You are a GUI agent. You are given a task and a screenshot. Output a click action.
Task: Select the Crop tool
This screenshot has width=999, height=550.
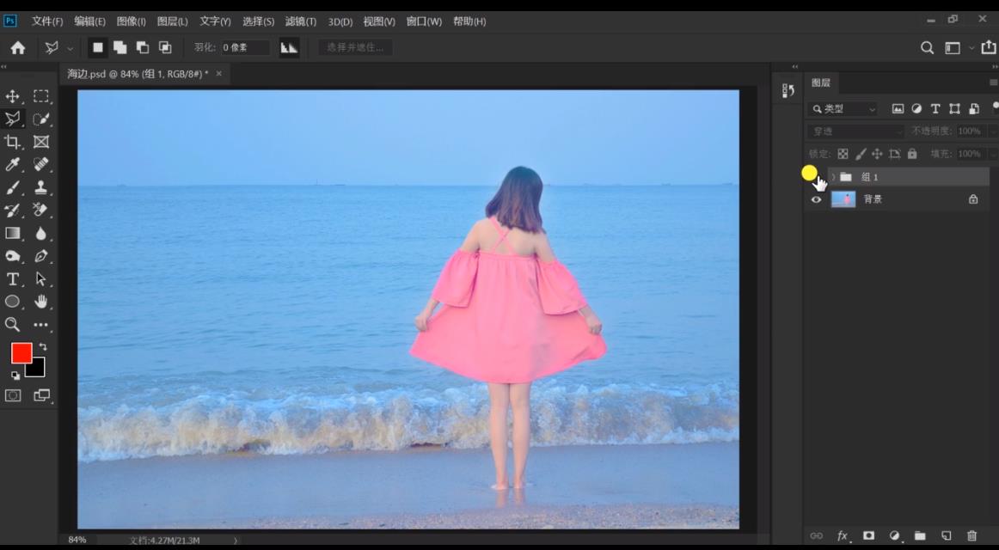pyautogui.click(x=13, y=142)
